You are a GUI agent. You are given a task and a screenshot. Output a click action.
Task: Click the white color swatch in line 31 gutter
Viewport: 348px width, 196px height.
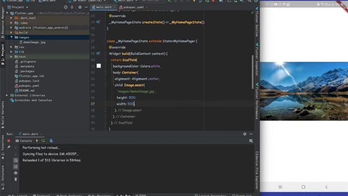coord(99,66)
